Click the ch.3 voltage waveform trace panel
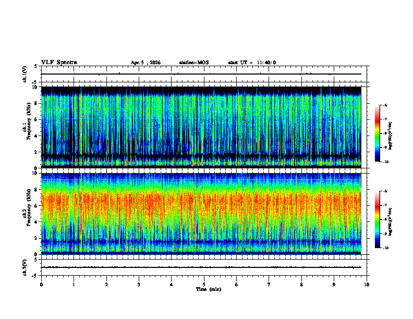 pyautogui.click(x=204, y=267)
